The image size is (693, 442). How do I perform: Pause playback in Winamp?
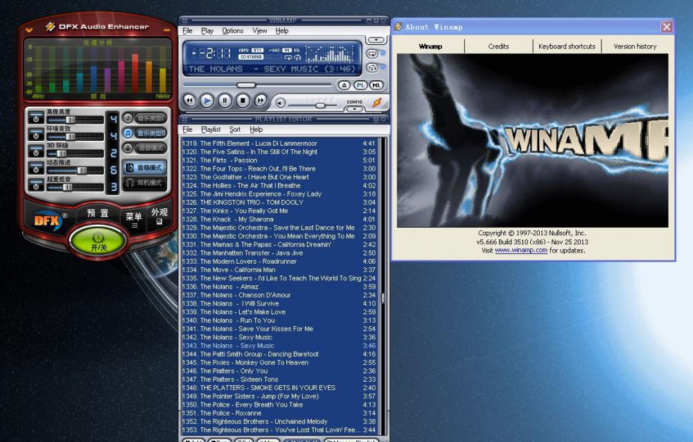tap(225, 101)
